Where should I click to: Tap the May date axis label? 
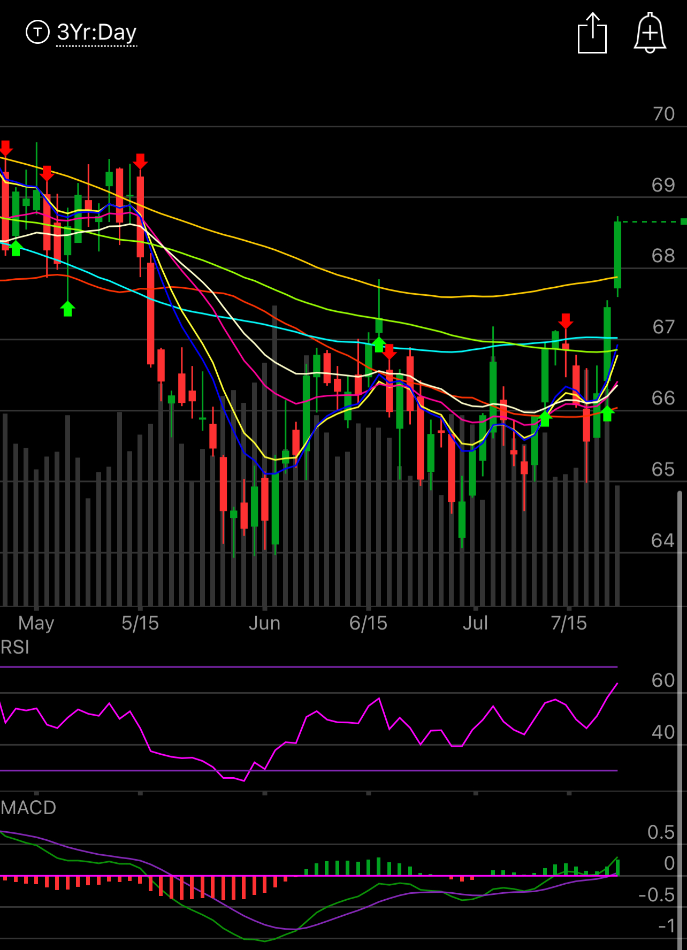tap(36, 624)
